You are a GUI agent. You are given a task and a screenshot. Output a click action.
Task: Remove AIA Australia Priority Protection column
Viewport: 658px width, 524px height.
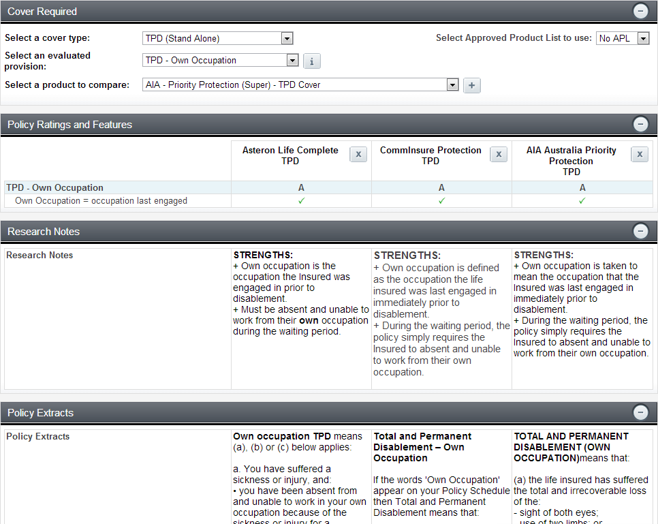(x=640, y=155)
